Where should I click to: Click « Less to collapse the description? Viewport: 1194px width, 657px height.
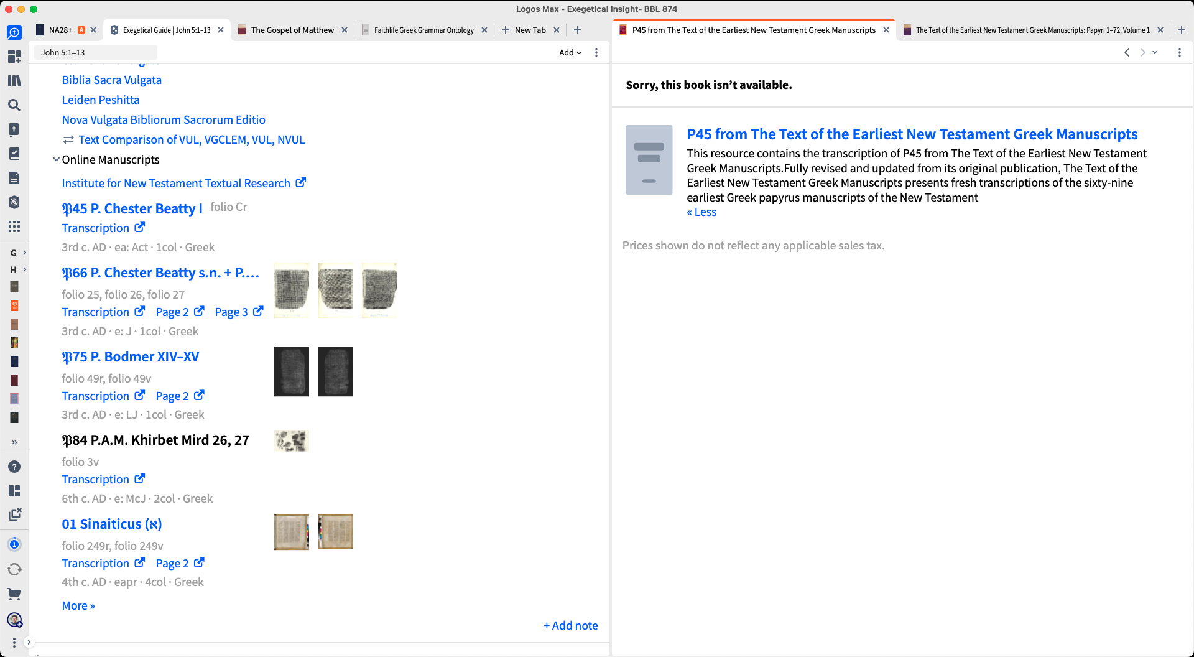click(701, 212)
